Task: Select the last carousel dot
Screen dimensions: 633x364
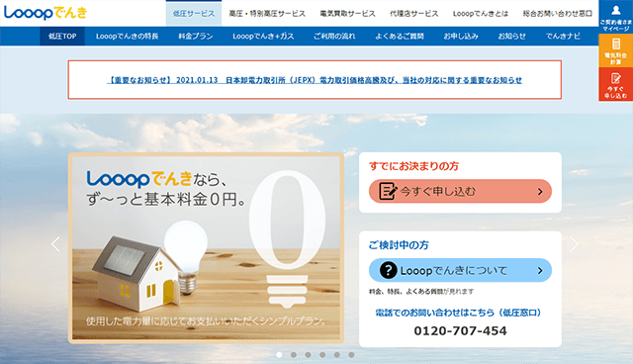Action: point(351,355)
